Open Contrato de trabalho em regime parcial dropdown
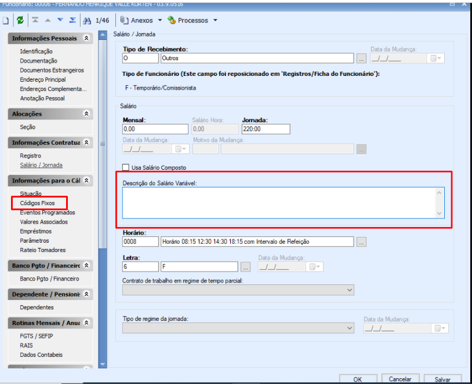The width and height of the screenshot is (472, 384). (x=238, y=290)
